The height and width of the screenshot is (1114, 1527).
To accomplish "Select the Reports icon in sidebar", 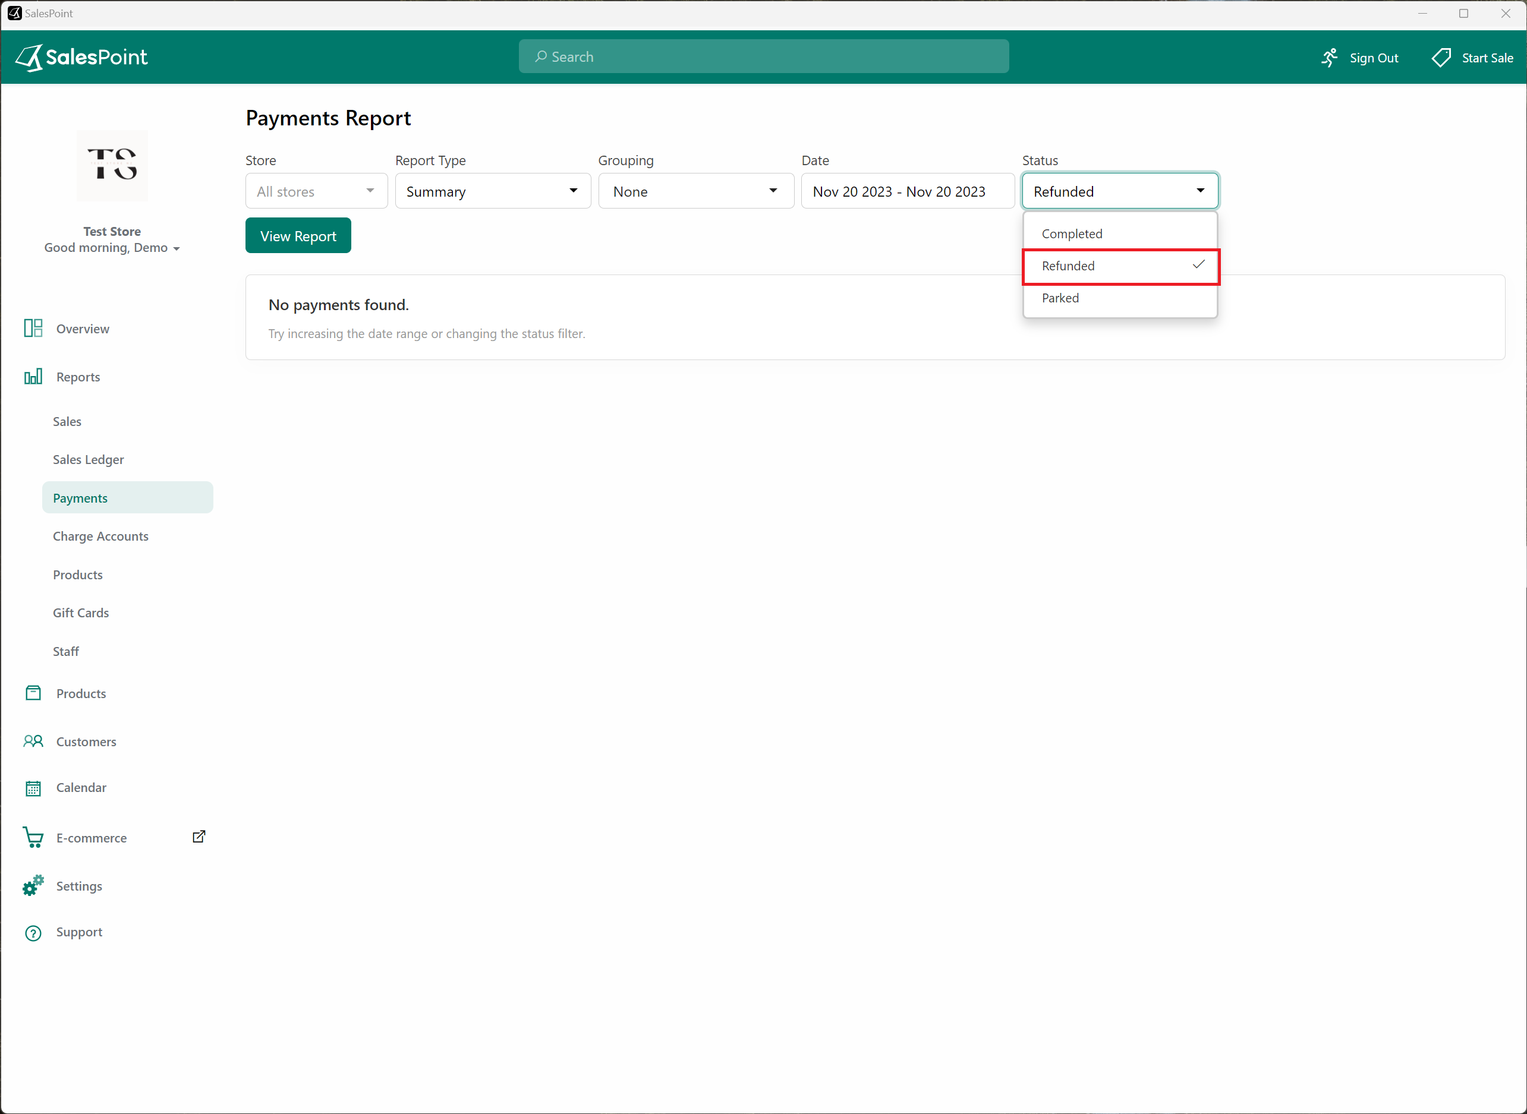I will point(32,376).
